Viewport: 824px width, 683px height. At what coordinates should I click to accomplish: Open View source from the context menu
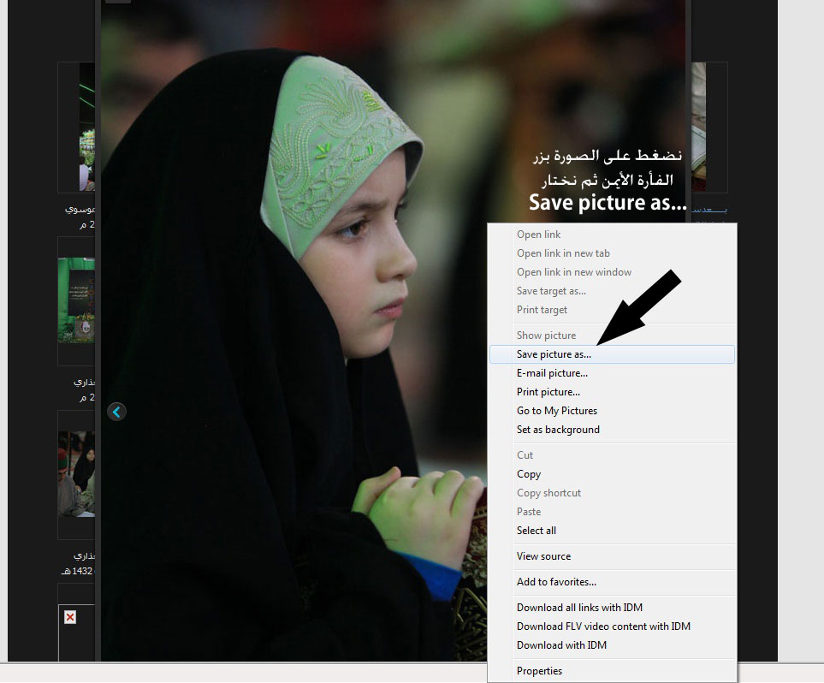[542, 555]
